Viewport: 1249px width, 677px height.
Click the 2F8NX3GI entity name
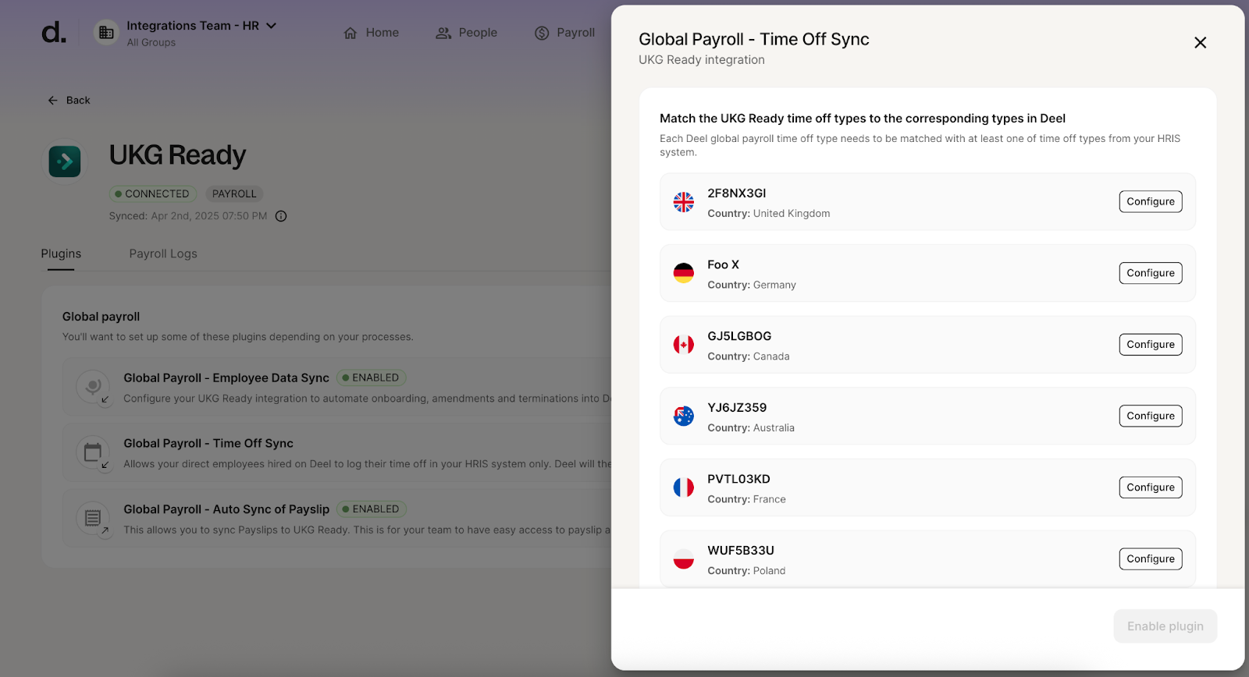pos(736,193)
